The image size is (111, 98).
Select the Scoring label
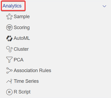[22, 28]
